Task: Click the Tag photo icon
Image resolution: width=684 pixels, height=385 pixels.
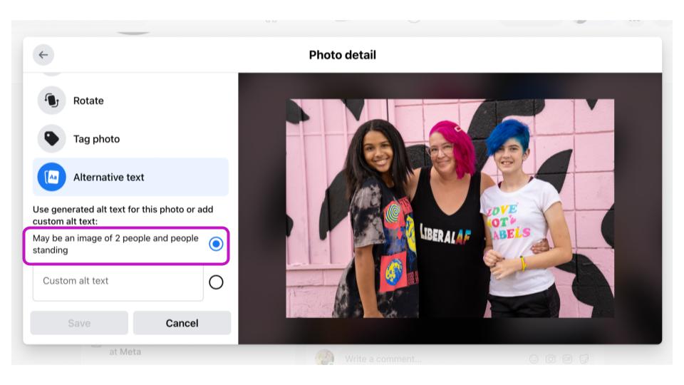Action: 51,139
